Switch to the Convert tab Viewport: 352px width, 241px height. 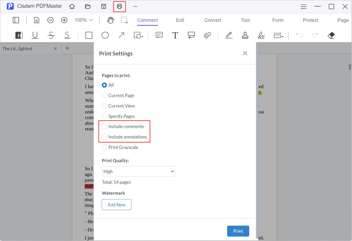pyautogui.click(x=213, y=20)
